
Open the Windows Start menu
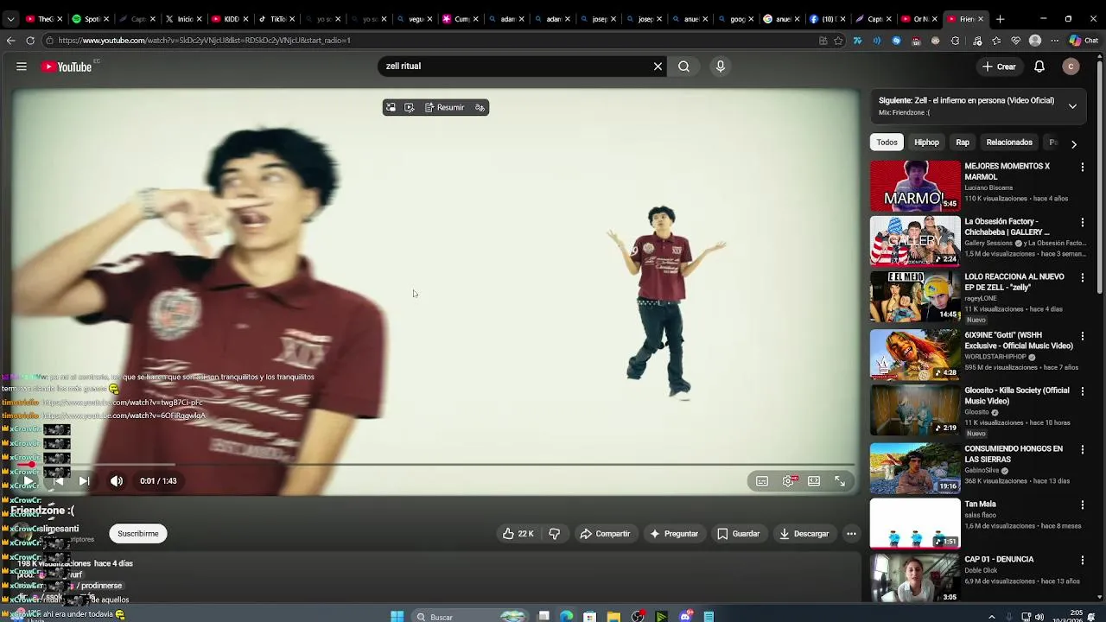coord(397,616)
